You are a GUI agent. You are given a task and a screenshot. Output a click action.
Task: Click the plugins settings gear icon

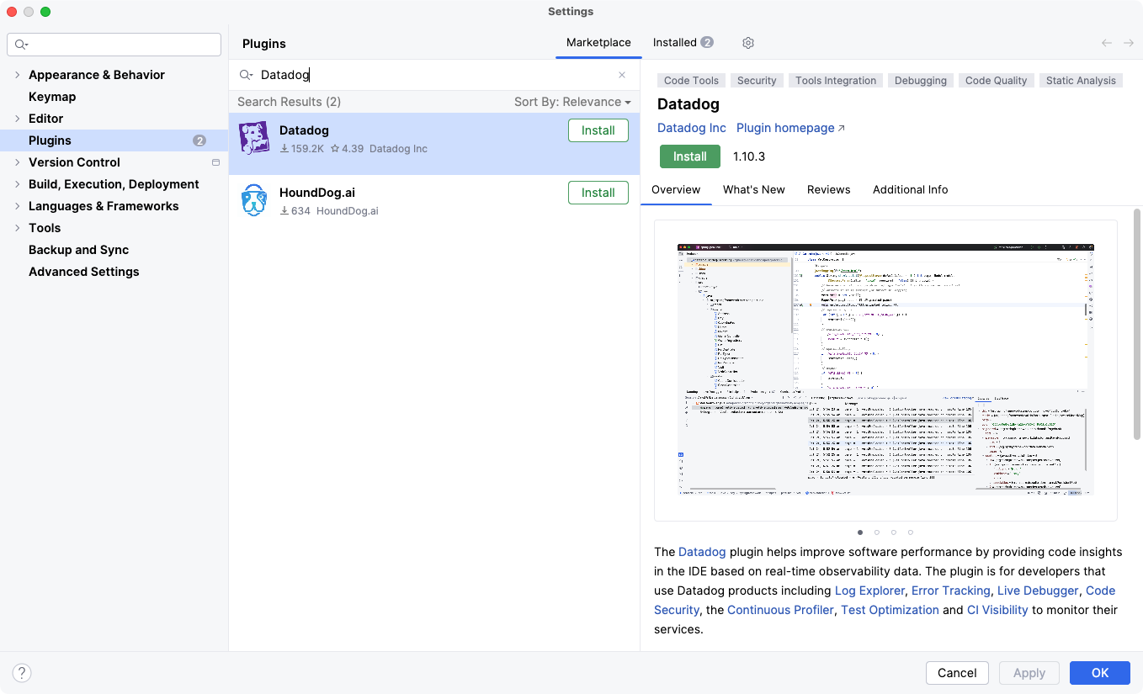coord(748,43)
